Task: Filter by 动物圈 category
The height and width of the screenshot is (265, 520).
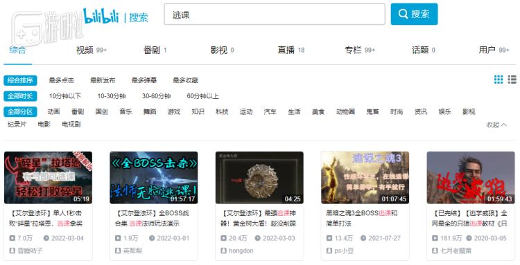Action: pos(345,112)
